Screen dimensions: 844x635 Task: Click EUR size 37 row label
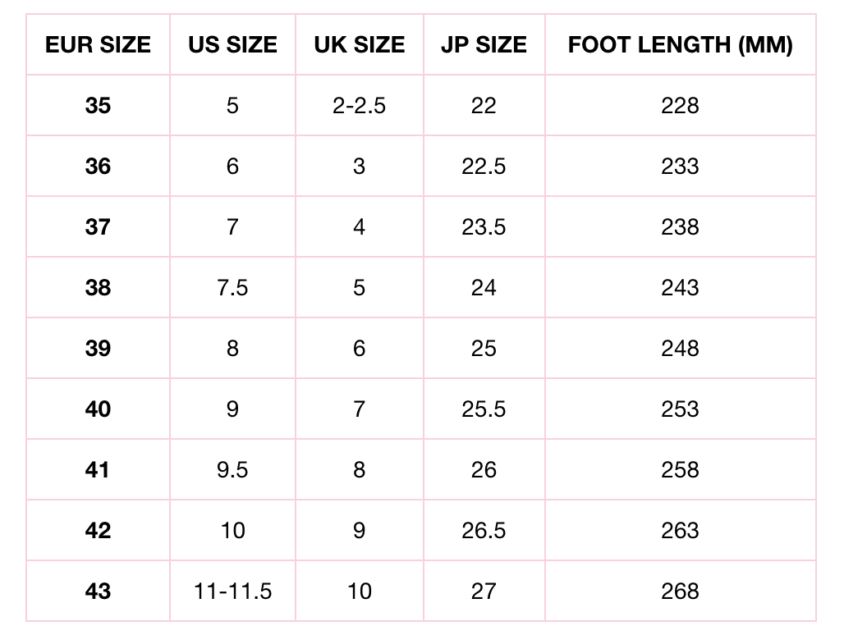pos(98,227)
